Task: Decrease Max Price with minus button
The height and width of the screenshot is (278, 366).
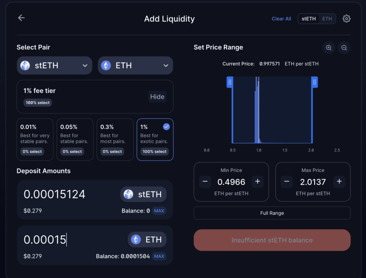Action: click(x=287, y=182)
